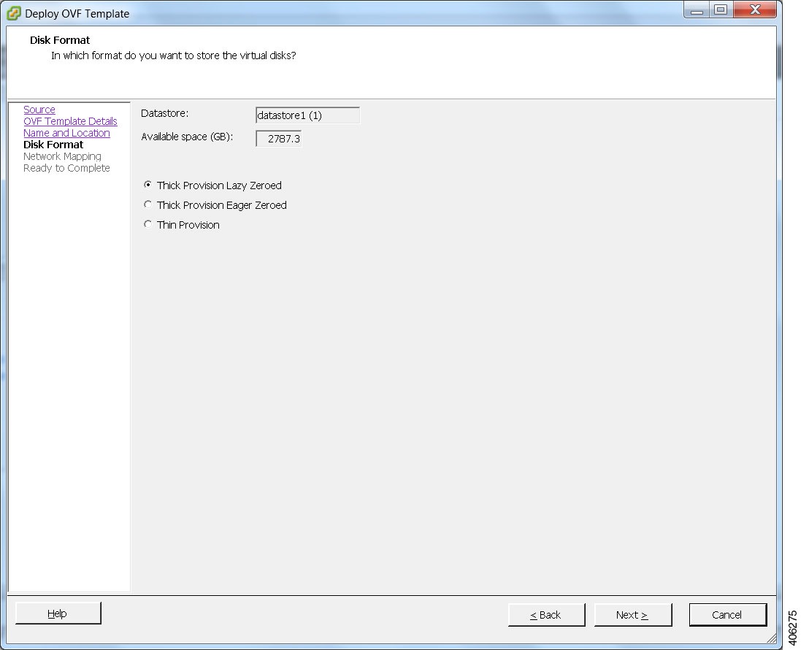Maximize the Deploy OVF Template window
Viewport: 809px width, 650px height.
click(721, 9)
